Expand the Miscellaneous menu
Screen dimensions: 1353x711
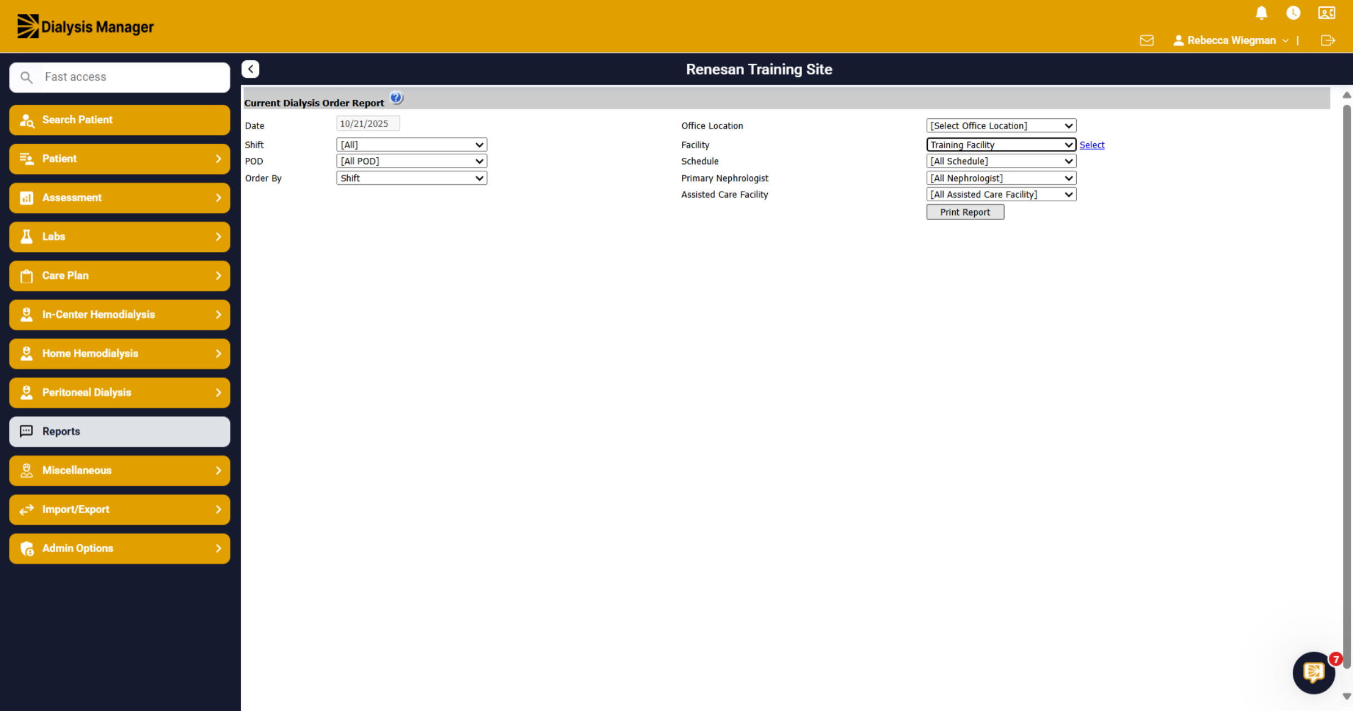coord(120,470)
